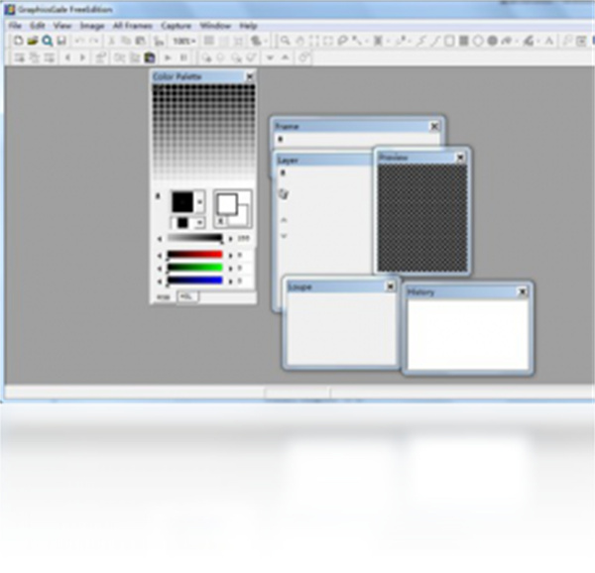595x573 pixels.
Task: Open the All Frames menu
Action: [133, 26]
